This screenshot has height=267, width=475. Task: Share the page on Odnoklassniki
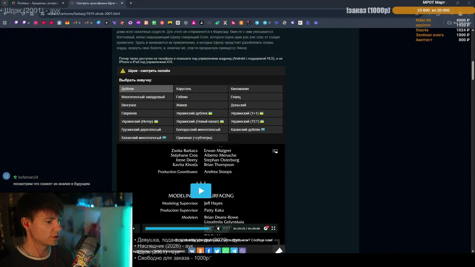coord(200,251)
